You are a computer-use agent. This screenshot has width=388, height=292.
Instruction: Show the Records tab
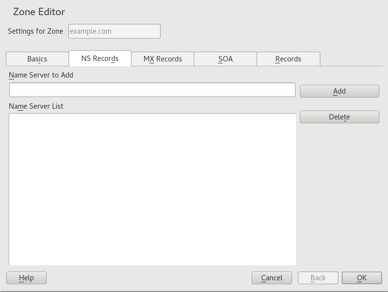[x=288, y=59]
